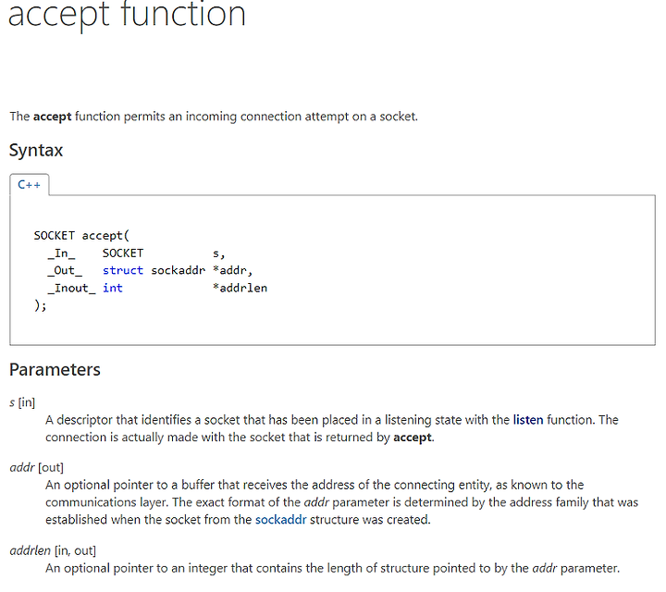
Task: Click the *addrlen parameter in code
Action: pyautogui.click(x=240, y=288)
